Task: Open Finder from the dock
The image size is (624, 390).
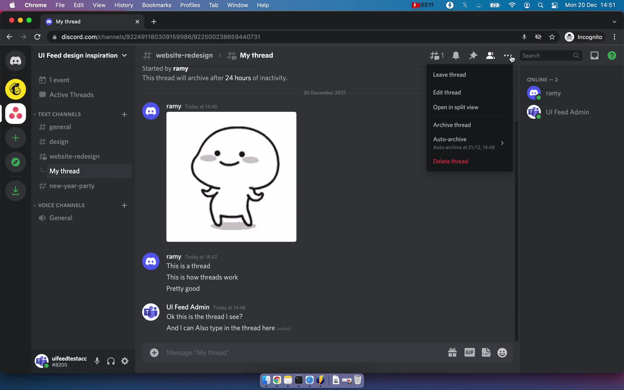Action: pos(266,380)
